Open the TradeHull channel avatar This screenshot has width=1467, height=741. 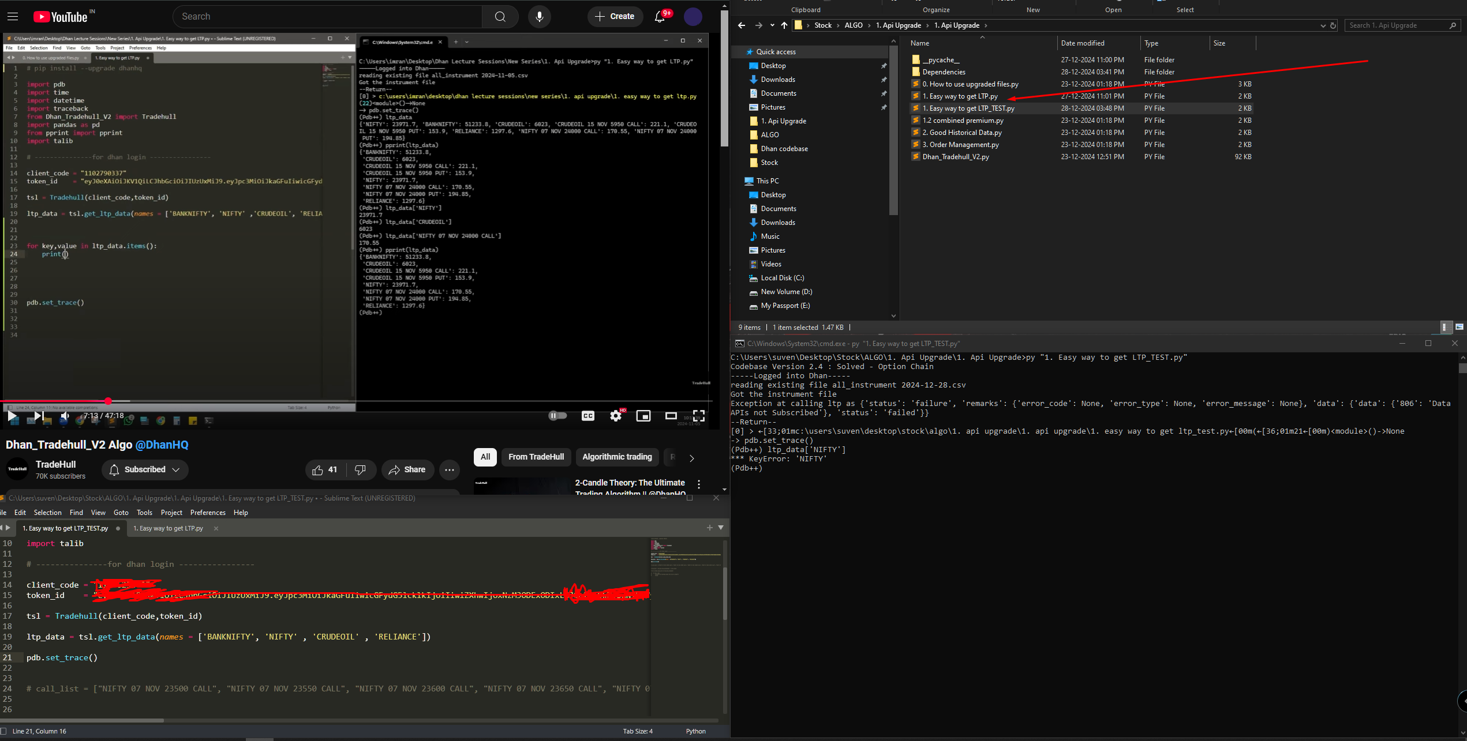[x=17, y=469]
